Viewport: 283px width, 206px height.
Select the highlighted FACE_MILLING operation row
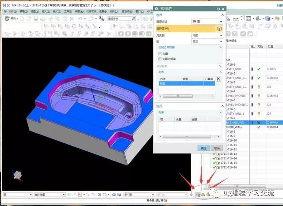click(255, 123)
